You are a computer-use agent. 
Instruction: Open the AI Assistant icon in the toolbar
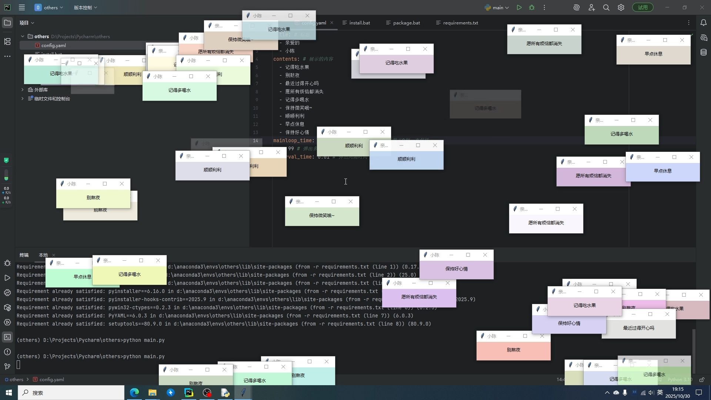576,7
